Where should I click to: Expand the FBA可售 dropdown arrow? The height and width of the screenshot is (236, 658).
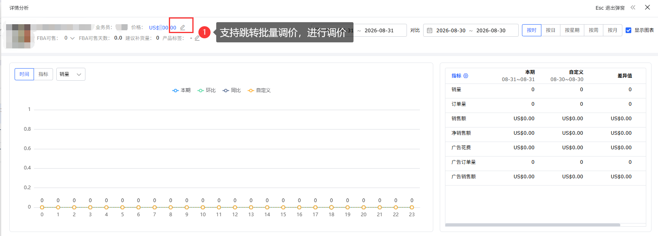tap(72, 38)
